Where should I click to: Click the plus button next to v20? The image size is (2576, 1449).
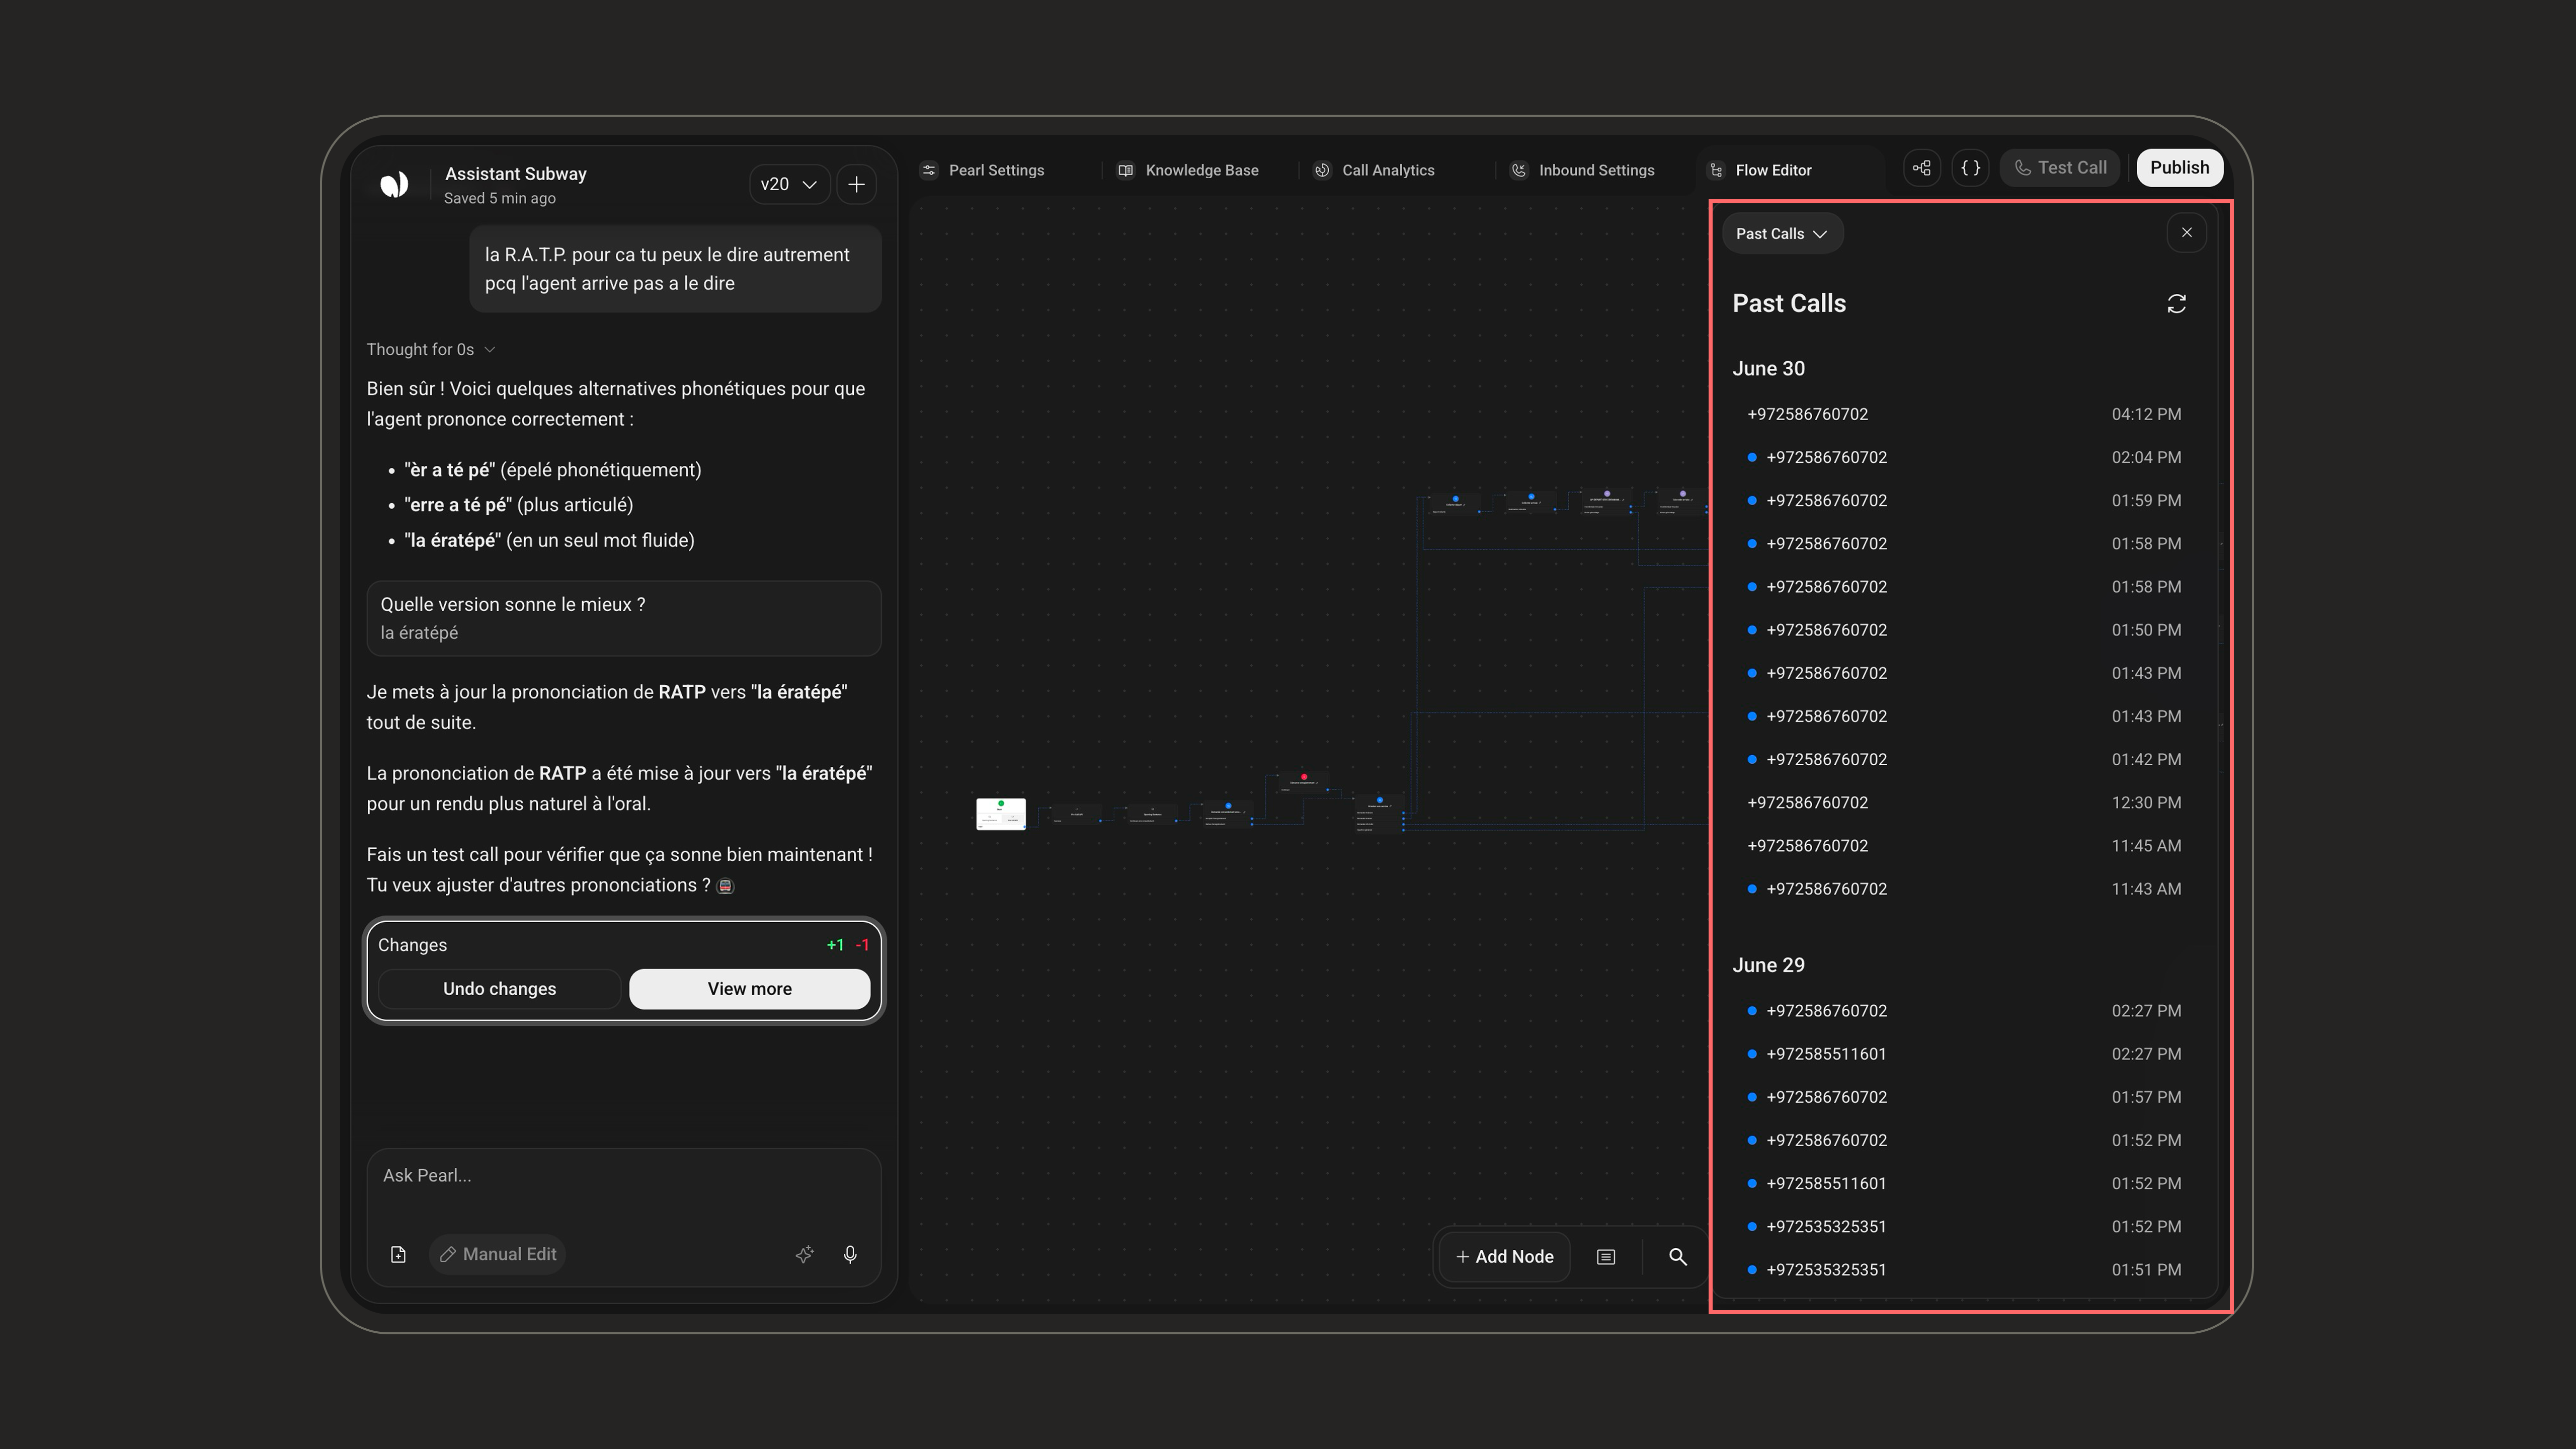click(857, 184)
